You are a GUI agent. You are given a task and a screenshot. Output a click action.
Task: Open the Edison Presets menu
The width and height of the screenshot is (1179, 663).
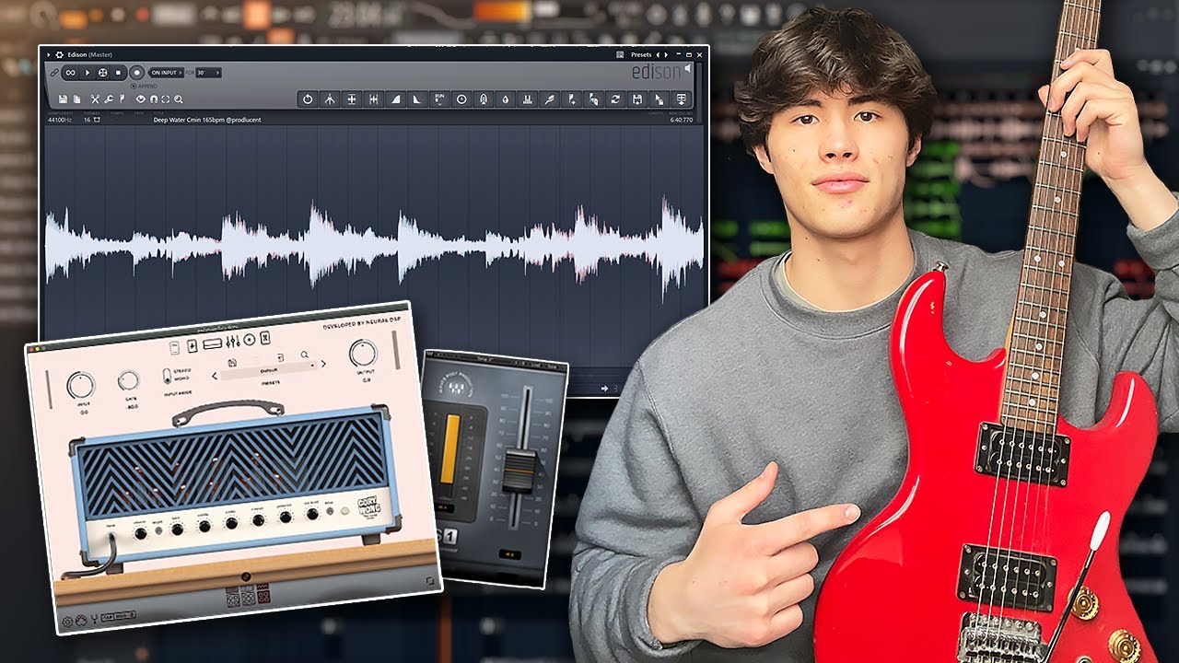[641, 55]
